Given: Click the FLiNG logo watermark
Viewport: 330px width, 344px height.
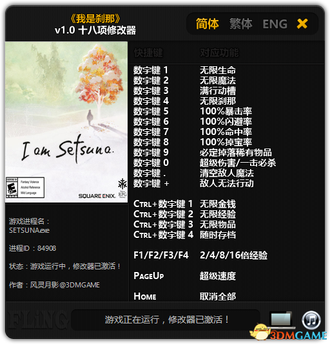Looking at the screenshot, I should 37,320.
